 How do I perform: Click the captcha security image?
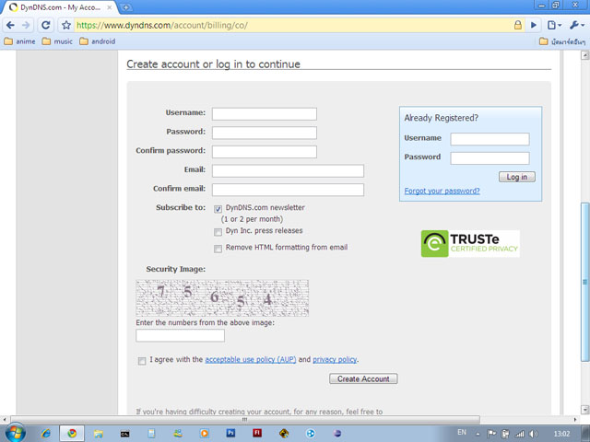tap(222, 298)
